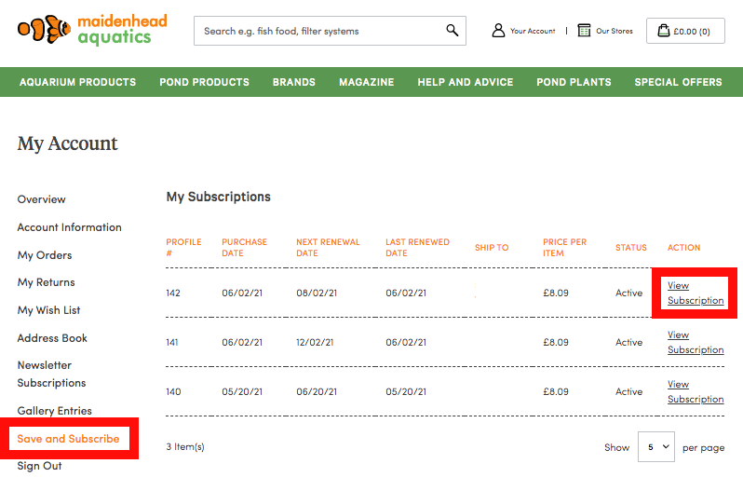
Task: Click the Profile # column header
Action: click(183, 248)
